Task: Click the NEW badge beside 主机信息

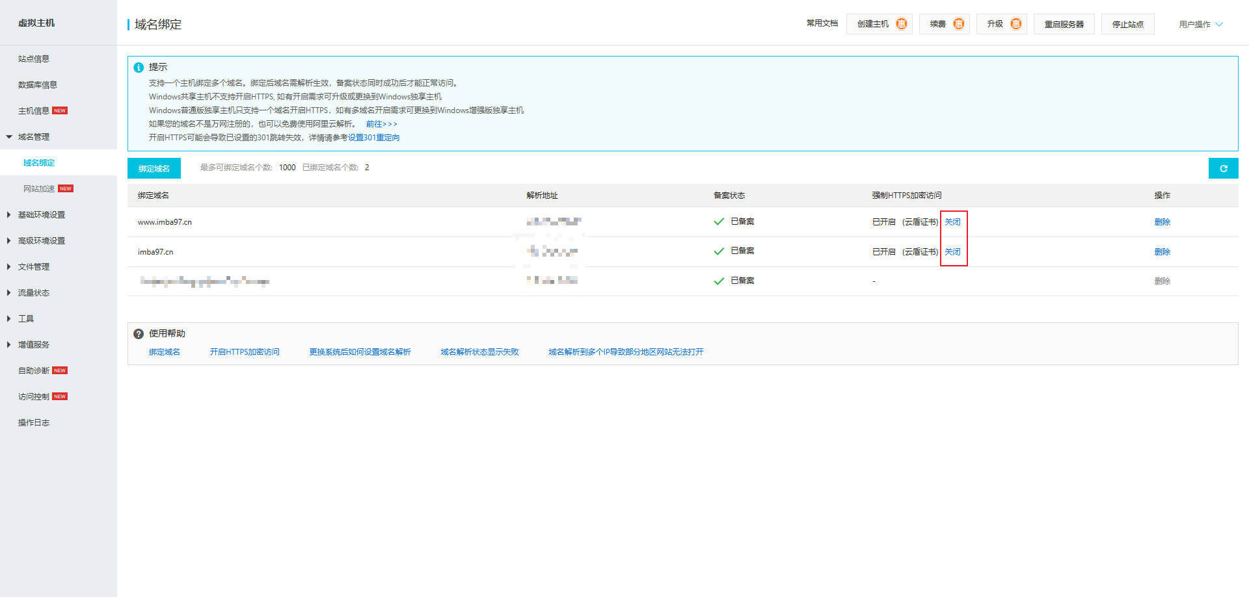Action: (x=60, y=111)
